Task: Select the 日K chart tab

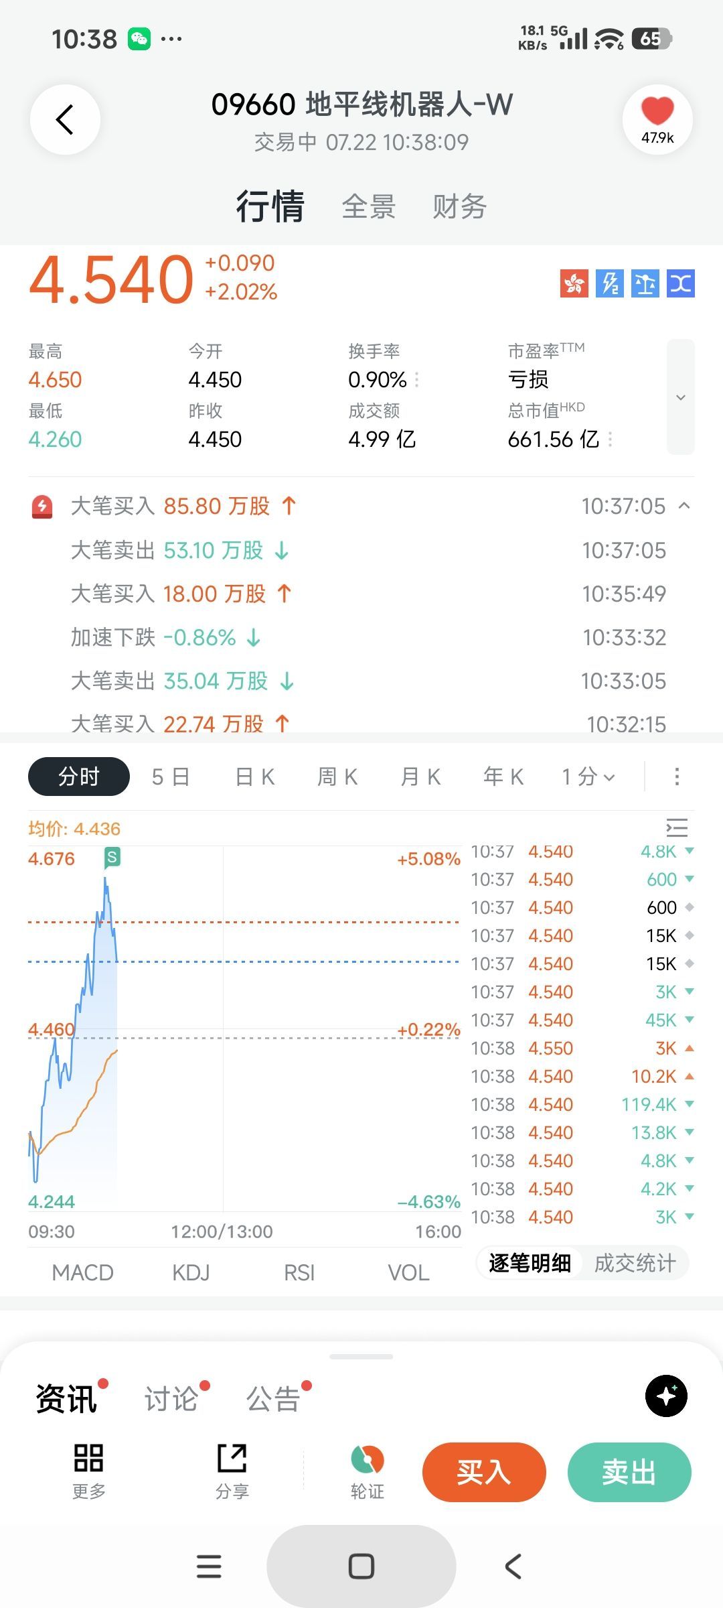Action: (255, 777)
